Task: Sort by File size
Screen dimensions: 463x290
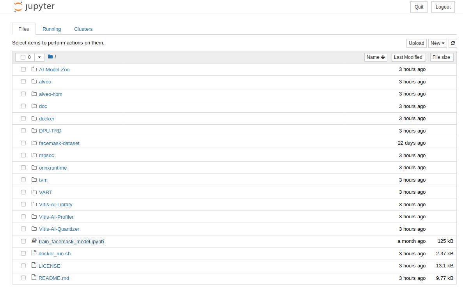Action: click(442, 57)
